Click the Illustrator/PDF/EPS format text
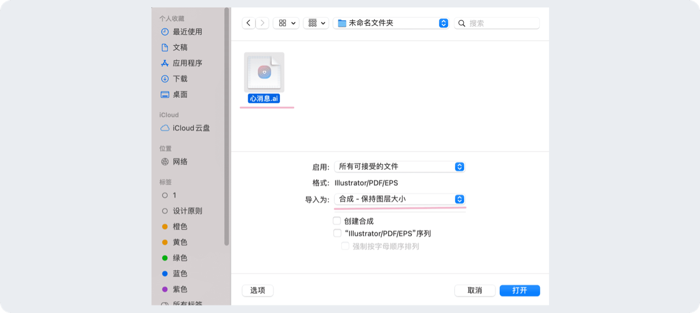The width and height of the screenshot is (700, 313). [366, 183]
